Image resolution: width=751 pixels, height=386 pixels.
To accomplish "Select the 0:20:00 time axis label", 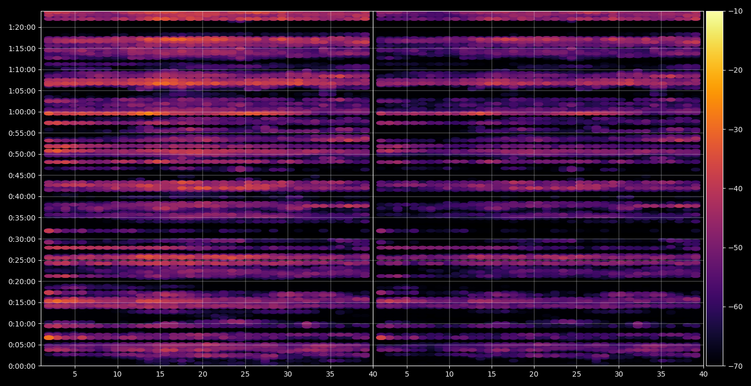I will pos(22,282).
